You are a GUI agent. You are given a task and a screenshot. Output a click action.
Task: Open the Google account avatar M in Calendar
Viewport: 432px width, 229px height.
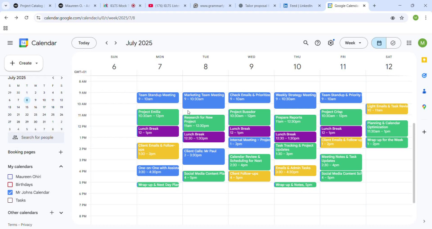coord(422,43)
